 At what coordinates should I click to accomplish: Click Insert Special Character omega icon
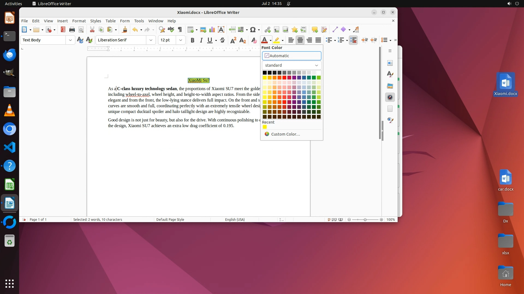[253, 30]
